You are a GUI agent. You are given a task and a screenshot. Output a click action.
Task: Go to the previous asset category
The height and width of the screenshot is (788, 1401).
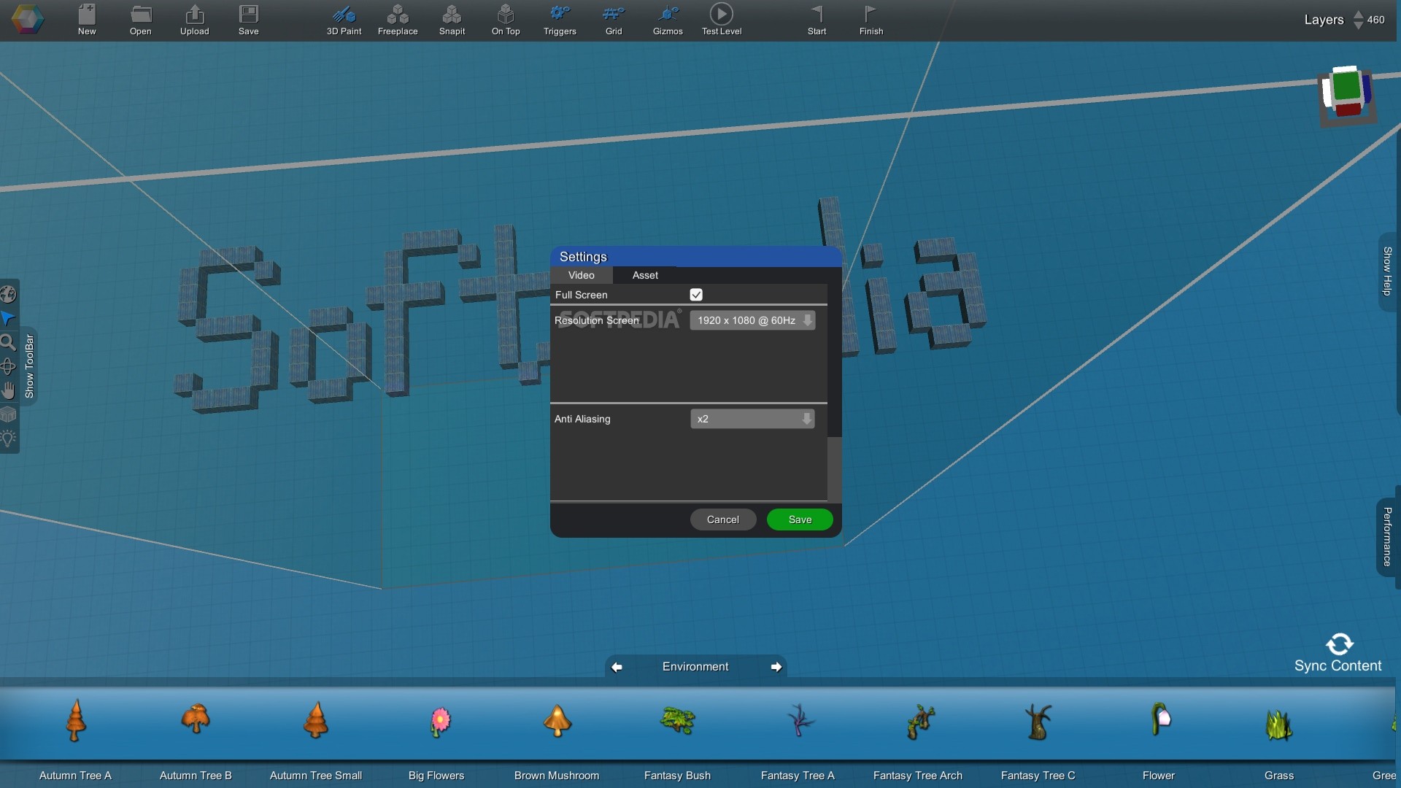pos(617,667)
